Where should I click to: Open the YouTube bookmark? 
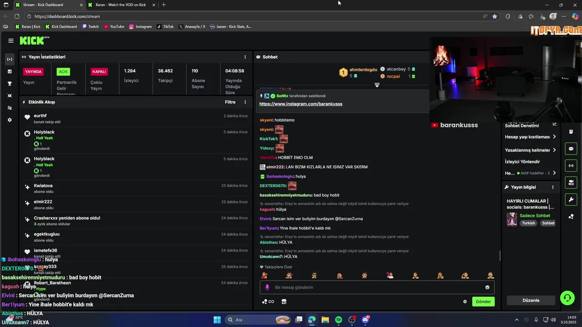click(x=114, y=27)
